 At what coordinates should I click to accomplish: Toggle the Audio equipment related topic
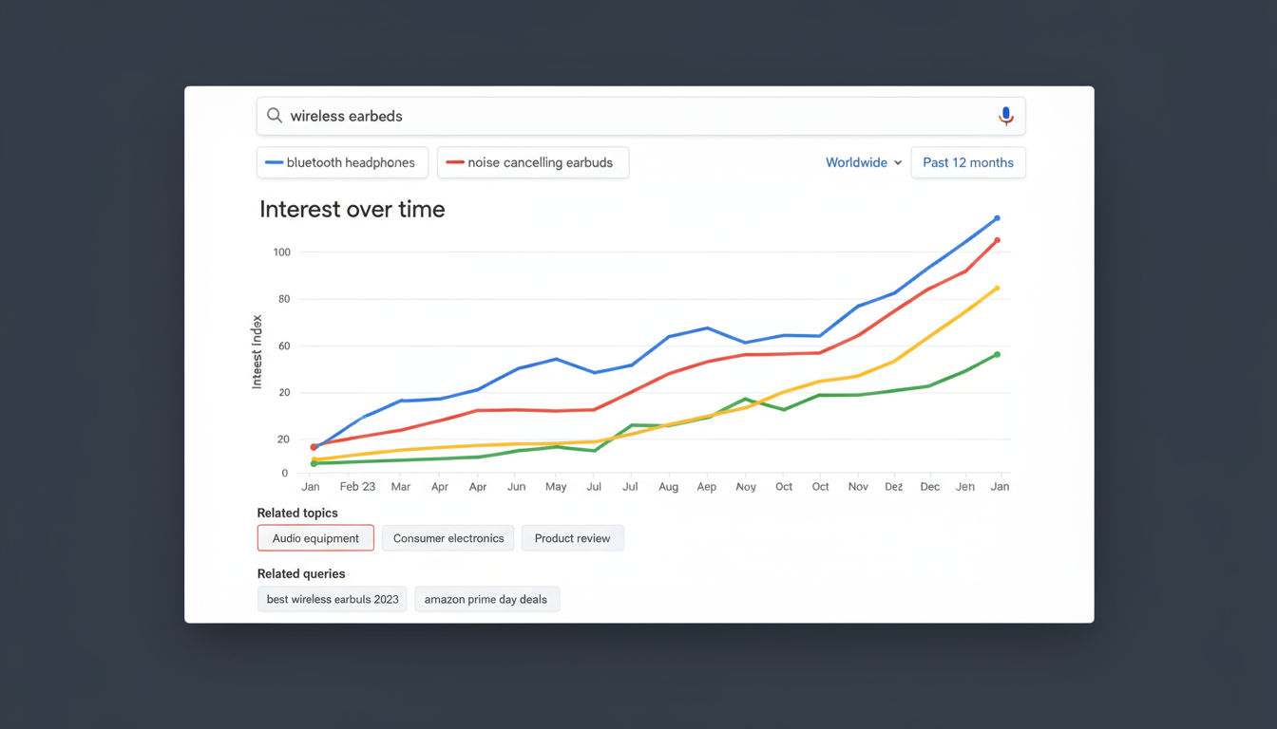[315, 538]
